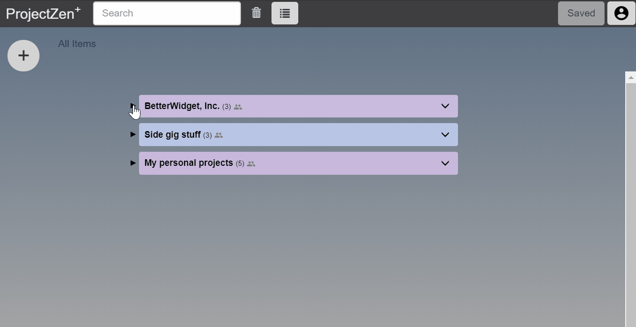Click the ProjectZen+ logo

(x=43, y=13)
